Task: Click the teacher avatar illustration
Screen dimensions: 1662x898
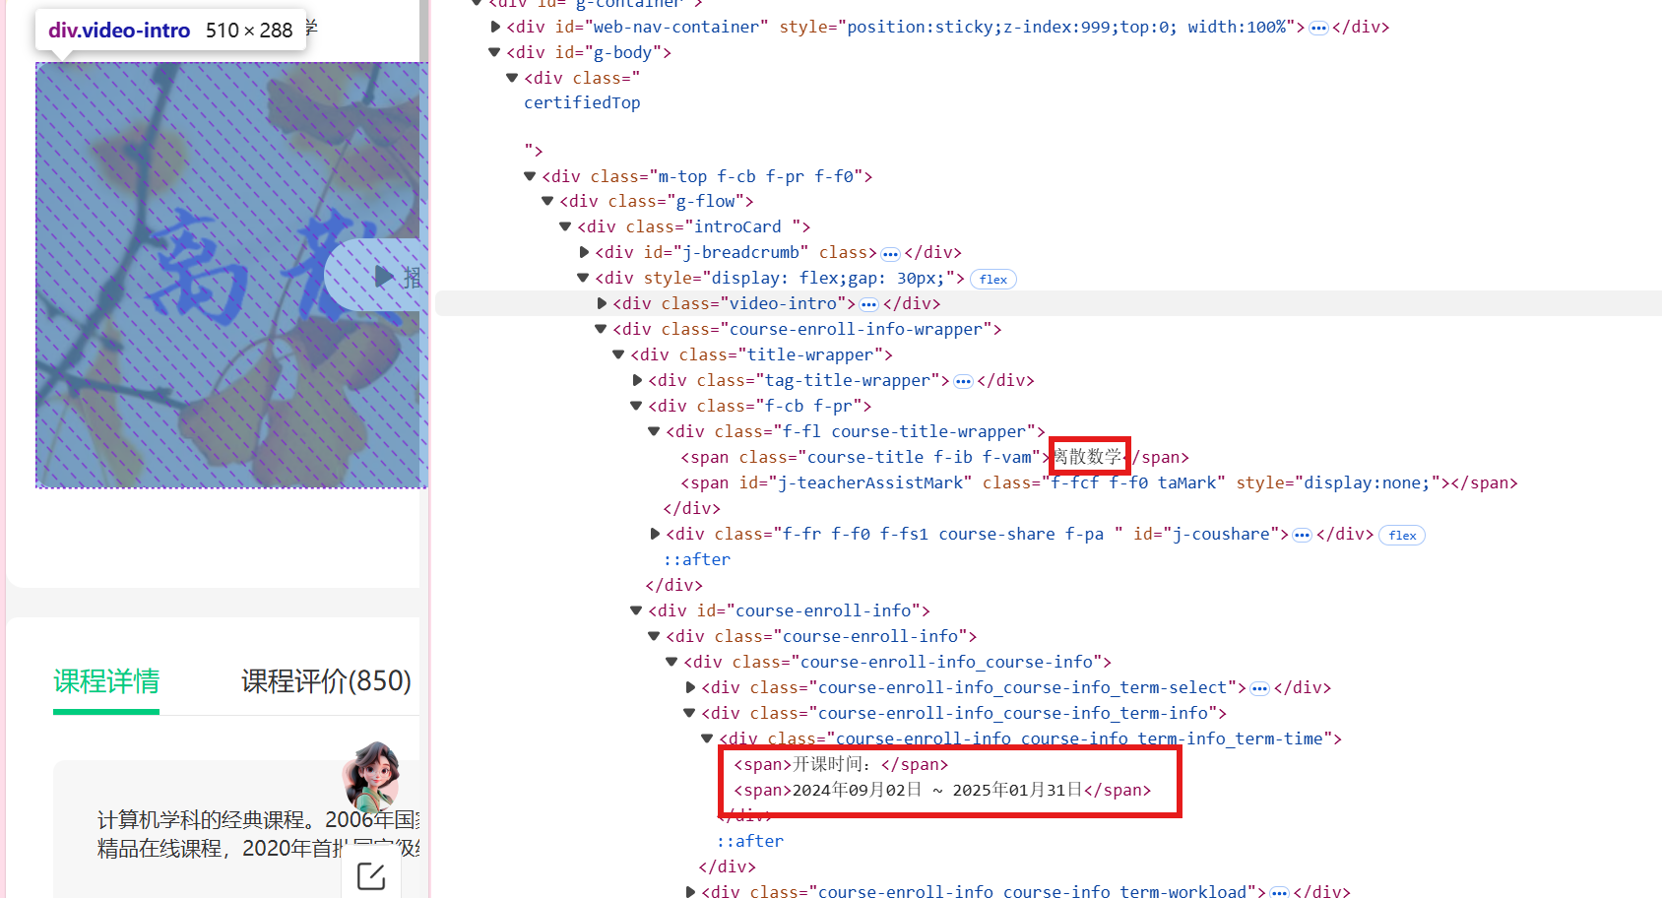Action: tap(373, 776)
